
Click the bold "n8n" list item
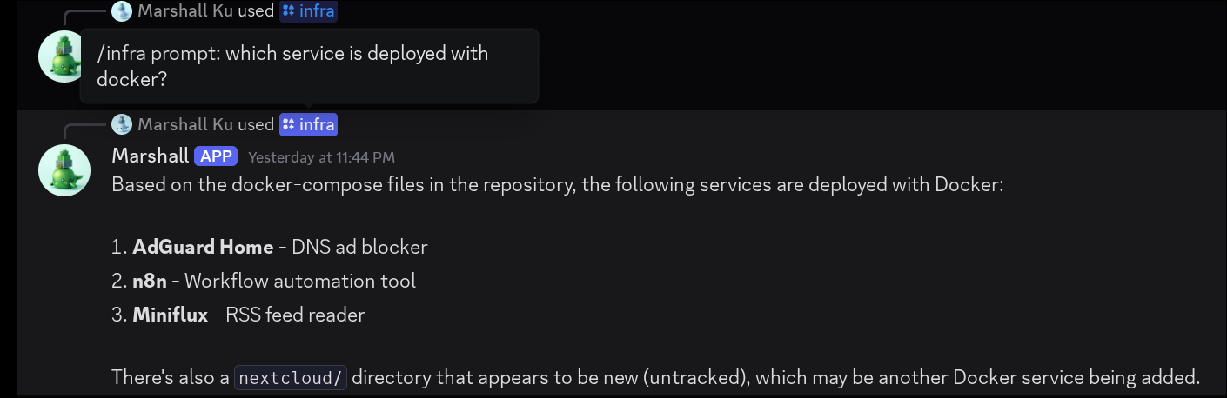pyautogui.click(x=150, y=282)
